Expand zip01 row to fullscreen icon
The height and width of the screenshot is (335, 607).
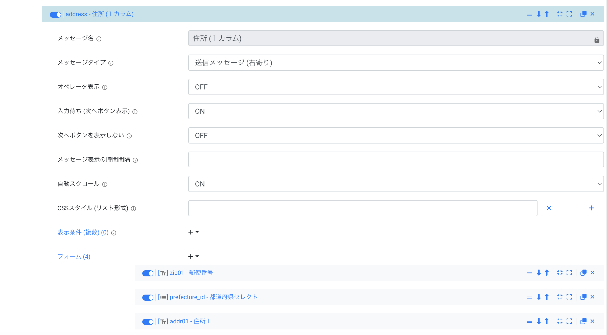[x=569, y=273]
